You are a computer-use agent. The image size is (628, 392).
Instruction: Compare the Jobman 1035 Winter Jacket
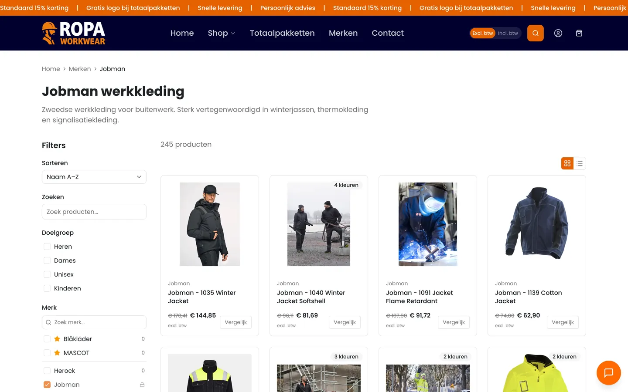click(235, 322)
